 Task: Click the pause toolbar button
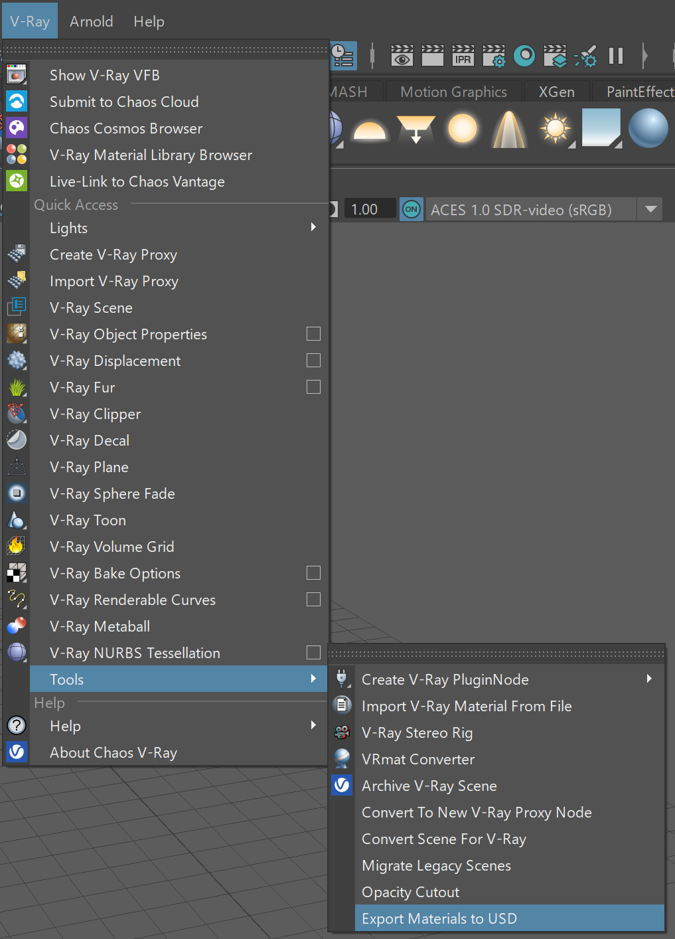(x=616, y=56)
